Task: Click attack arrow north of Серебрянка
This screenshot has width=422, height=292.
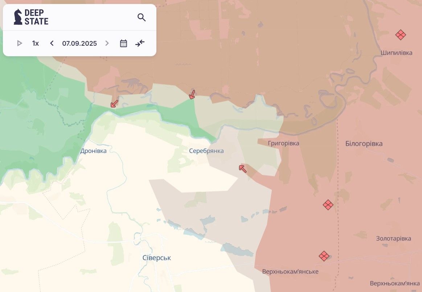Action: (192, 95)
